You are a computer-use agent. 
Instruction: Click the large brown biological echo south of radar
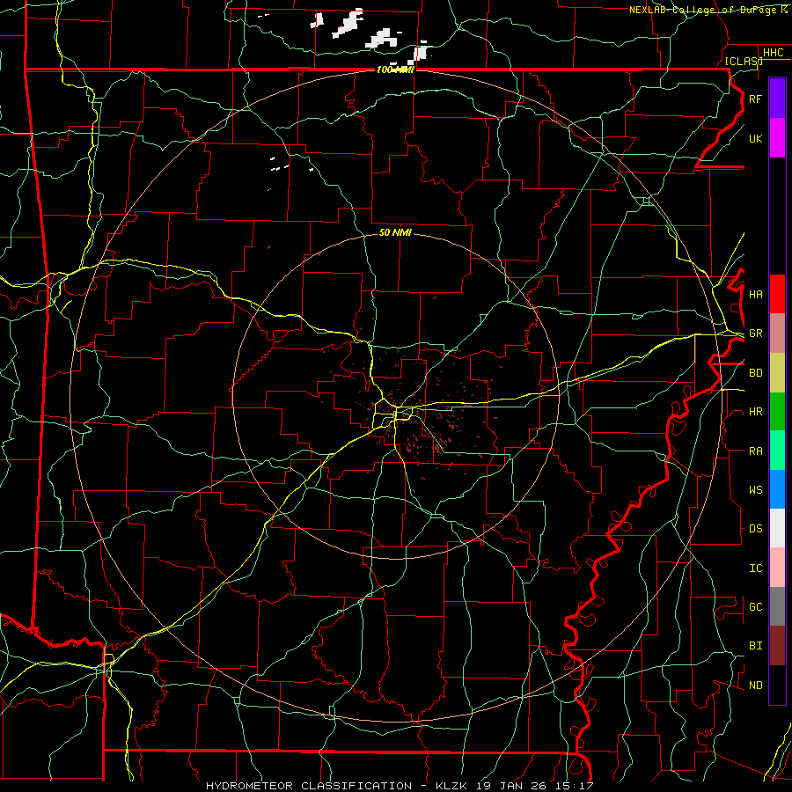(436, 448)
